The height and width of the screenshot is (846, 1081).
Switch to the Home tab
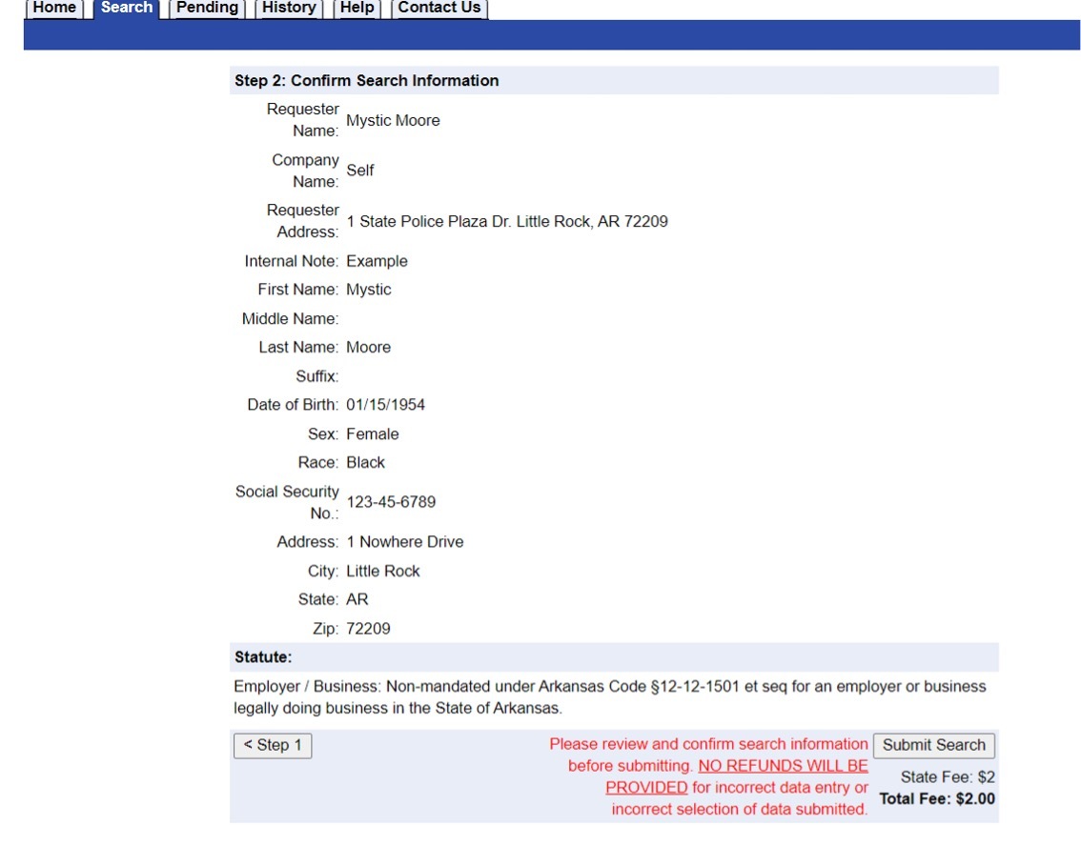(53, 8)
